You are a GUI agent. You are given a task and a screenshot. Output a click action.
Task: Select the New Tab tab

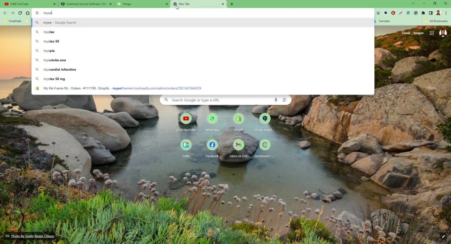(198, 4)
